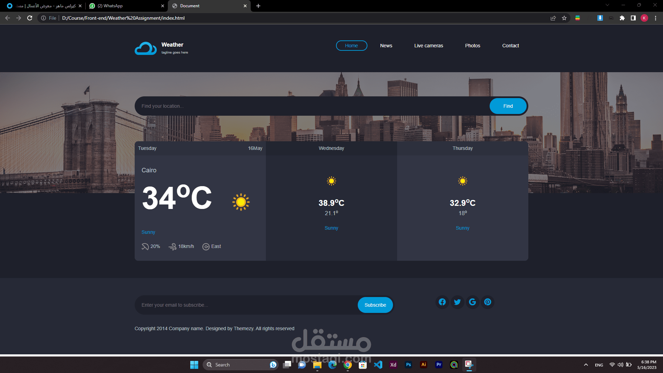Open Adobe XD from the taskbar
663x373 pixels.
(393, 365)
